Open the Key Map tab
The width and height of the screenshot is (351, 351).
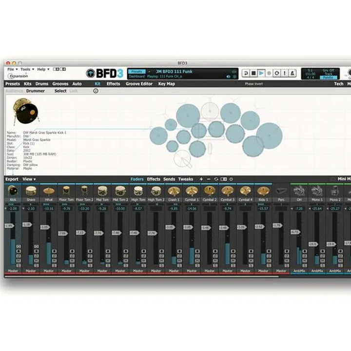tap(167, 84)
